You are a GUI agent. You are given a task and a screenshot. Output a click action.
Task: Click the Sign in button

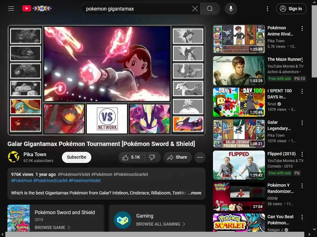[x=291, y=9]
